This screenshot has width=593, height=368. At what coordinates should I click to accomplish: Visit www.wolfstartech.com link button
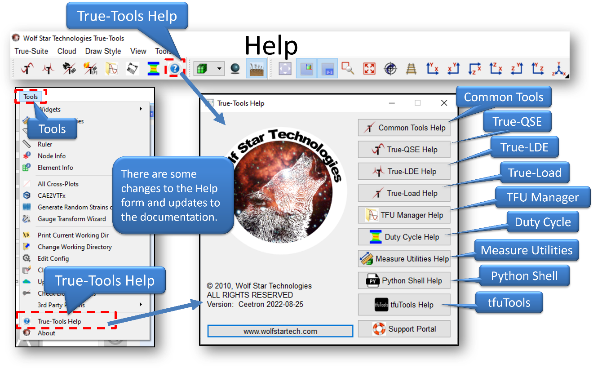click(x=280, y=331)
